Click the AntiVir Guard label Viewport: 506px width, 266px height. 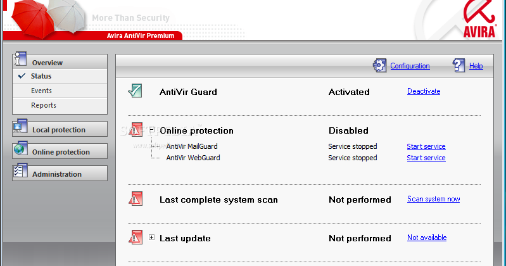(x=188, y=92)
